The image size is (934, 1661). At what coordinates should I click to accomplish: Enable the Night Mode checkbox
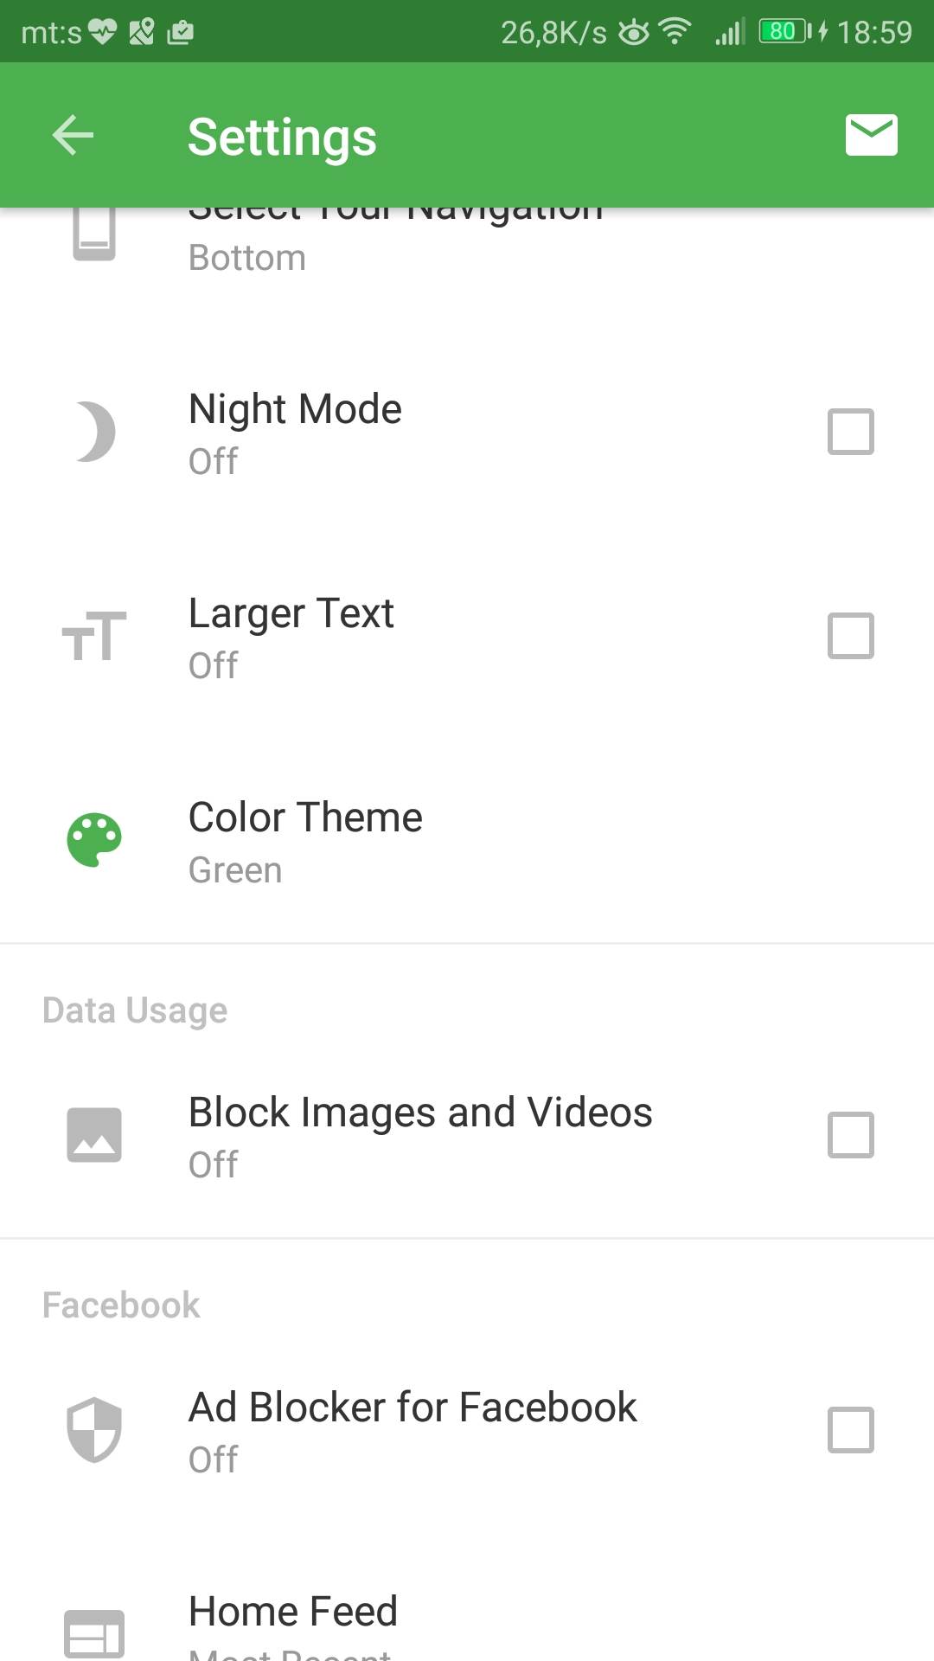851,432
